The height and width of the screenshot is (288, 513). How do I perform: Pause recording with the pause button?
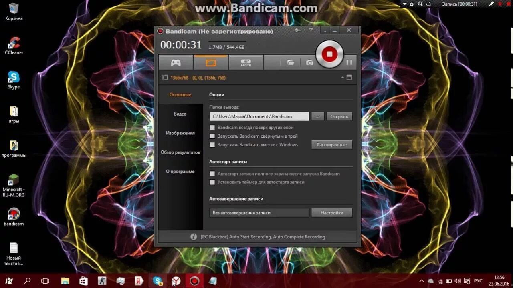pos(349,62)
